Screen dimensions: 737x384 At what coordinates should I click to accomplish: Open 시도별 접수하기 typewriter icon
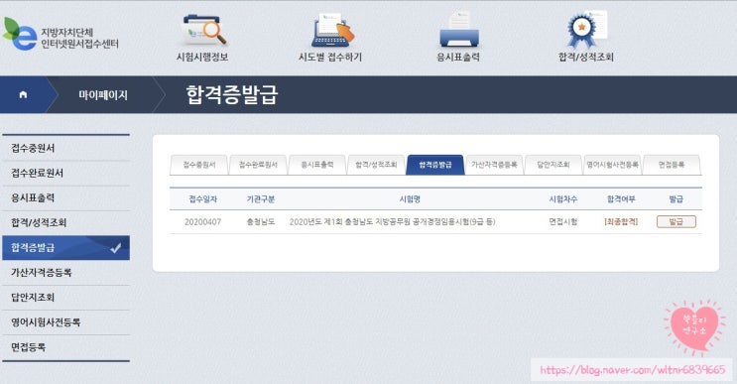coord(332,30)
